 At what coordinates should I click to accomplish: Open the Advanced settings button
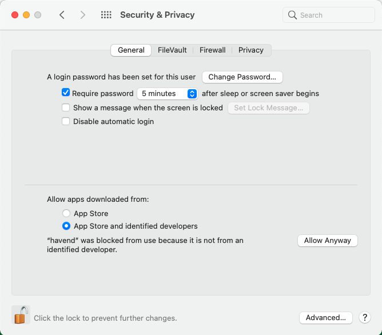pos(325,317)
